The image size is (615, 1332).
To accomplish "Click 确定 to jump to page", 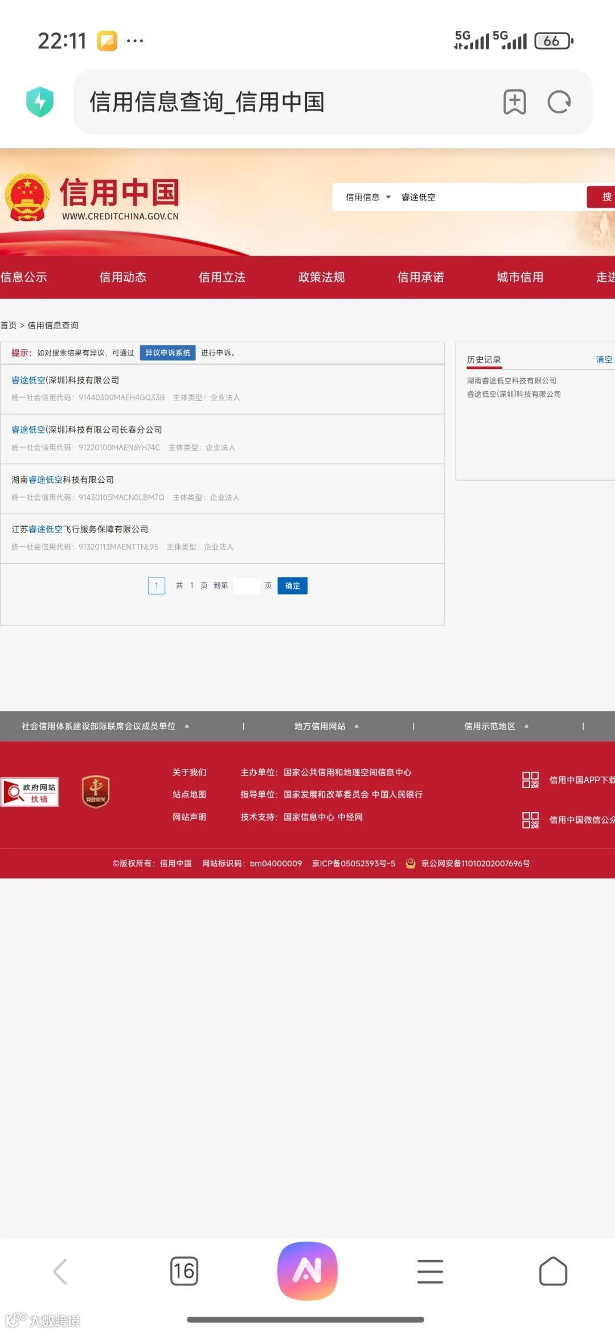I will 293,585.
